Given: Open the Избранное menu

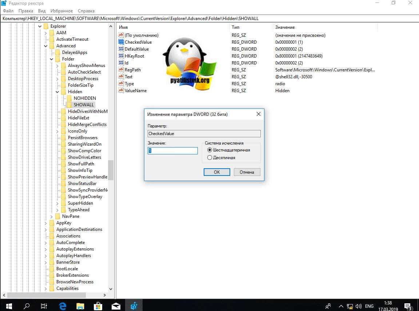Looking at the screenshot, I should [x=62, y=11].
